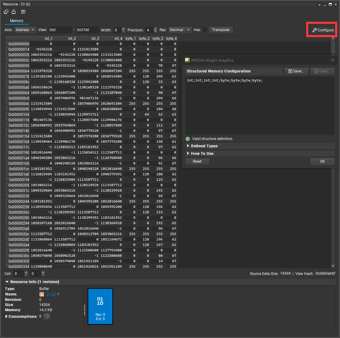340x338 pixels.
Task: Click the tag icon beside Consumptions
Action: [x=47, y=316]
